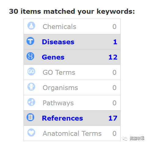This screenshot has width=149, height=145.
Task: Select the Genes count number 12
Action: (x=113, y=57)
